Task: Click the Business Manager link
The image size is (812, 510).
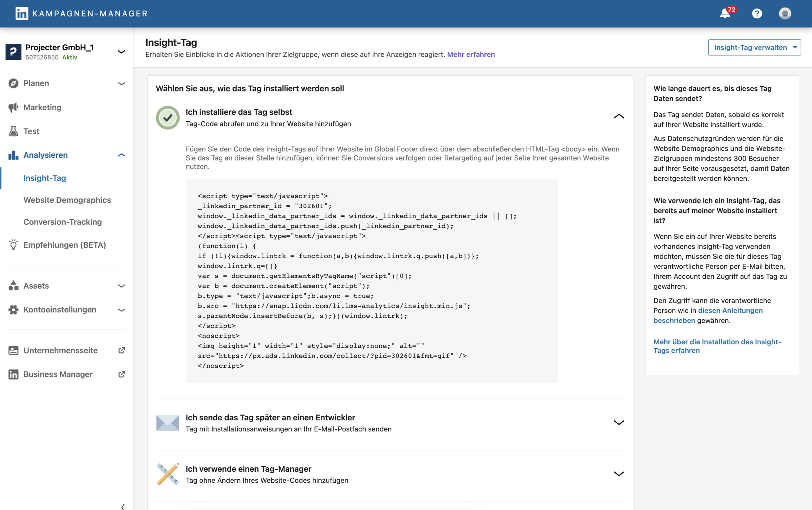Action: (58, 374)
